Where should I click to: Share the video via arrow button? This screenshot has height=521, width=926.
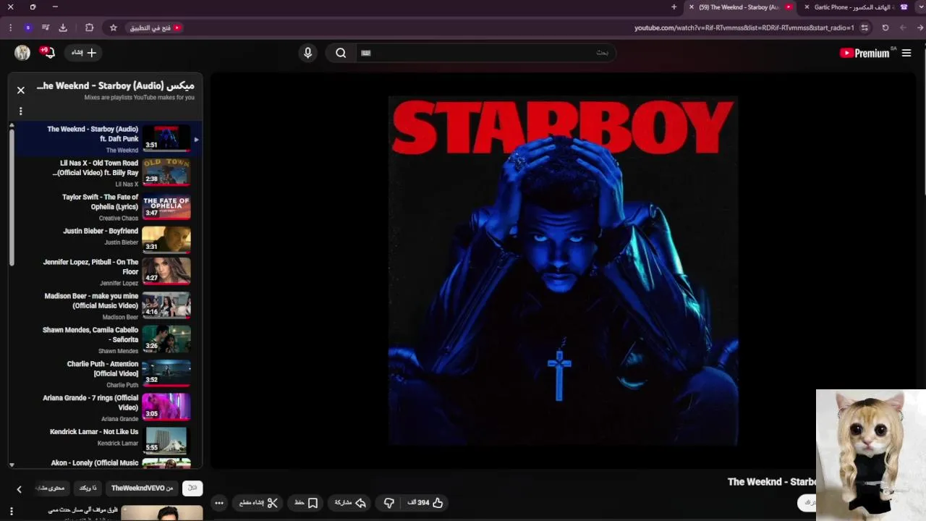[x=350, y=503]
